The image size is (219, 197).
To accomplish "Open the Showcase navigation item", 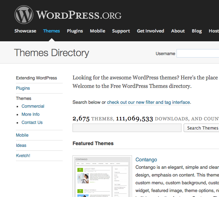I will [25, 31].
